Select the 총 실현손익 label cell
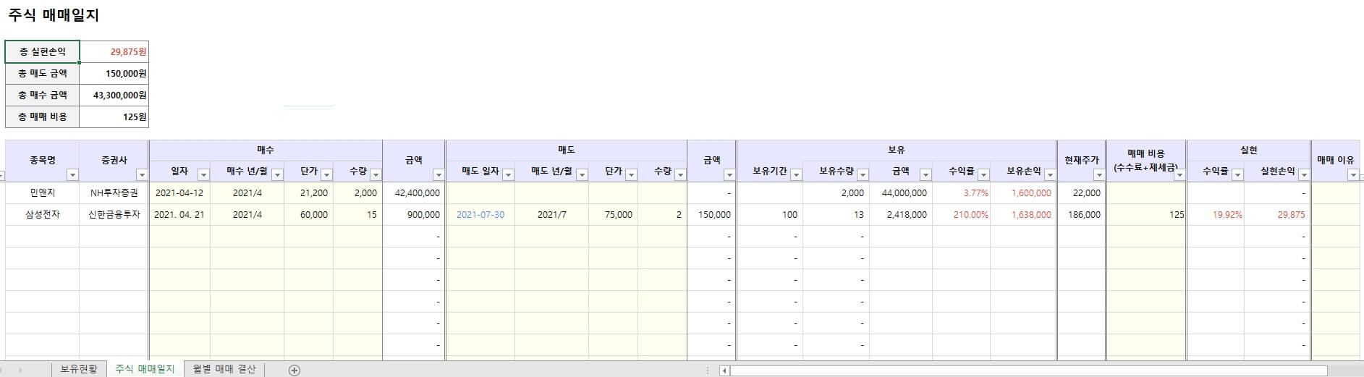Viewport: 1364px width, 377px height. (x=43, y=51)
